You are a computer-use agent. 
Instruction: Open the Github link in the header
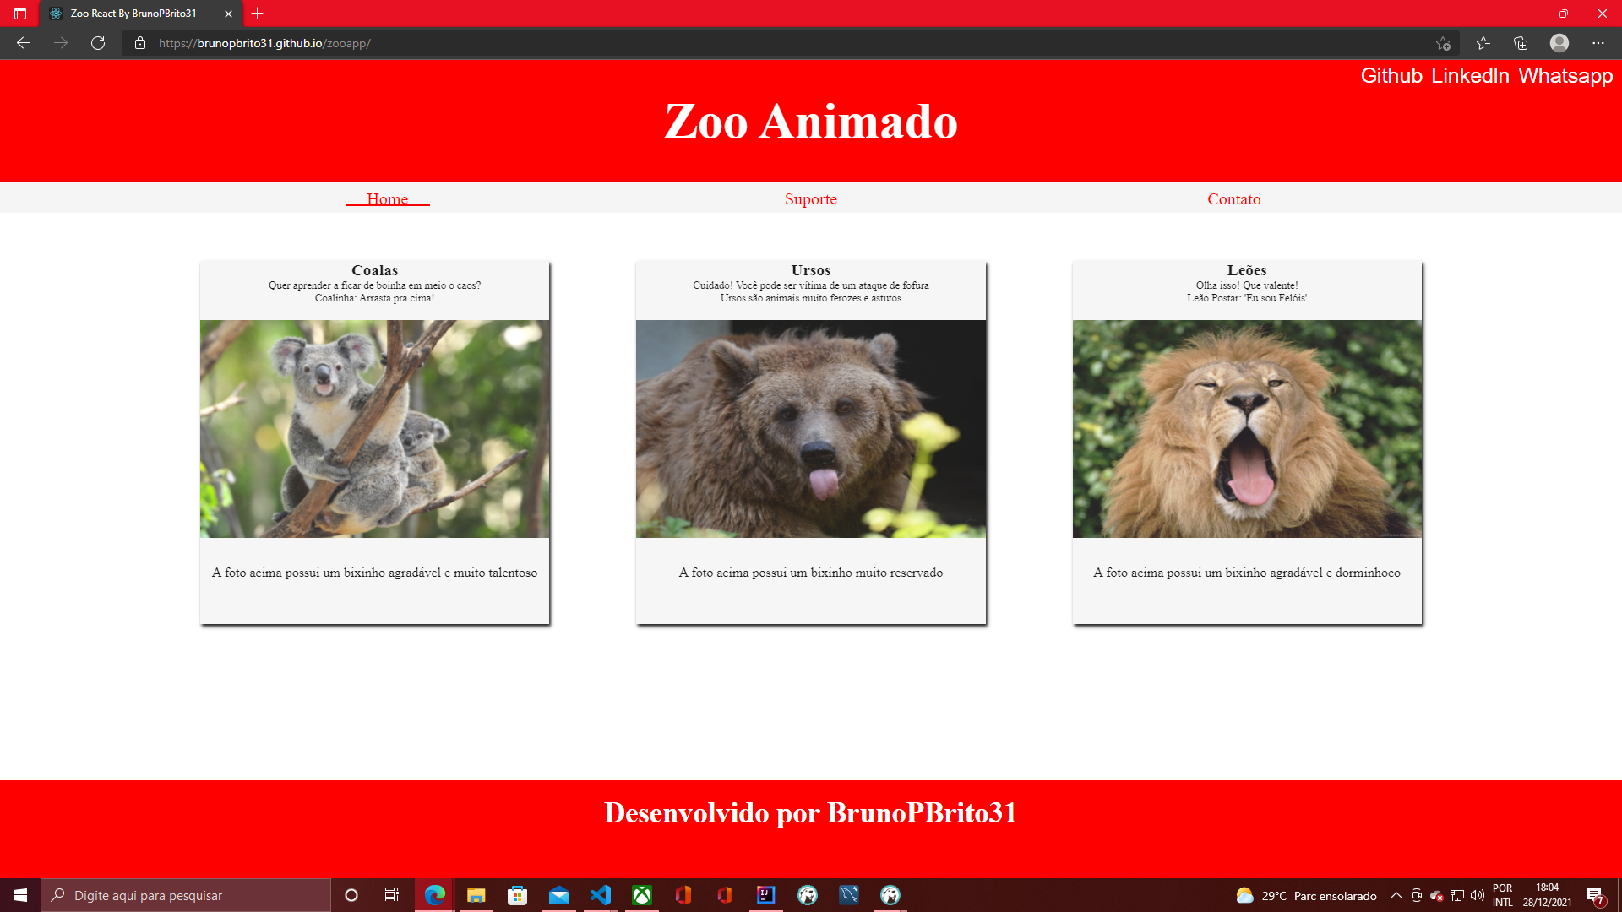[x=1391, y=76]
